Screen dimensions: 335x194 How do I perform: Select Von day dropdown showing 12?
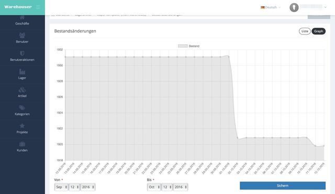[x=74, y=187]
